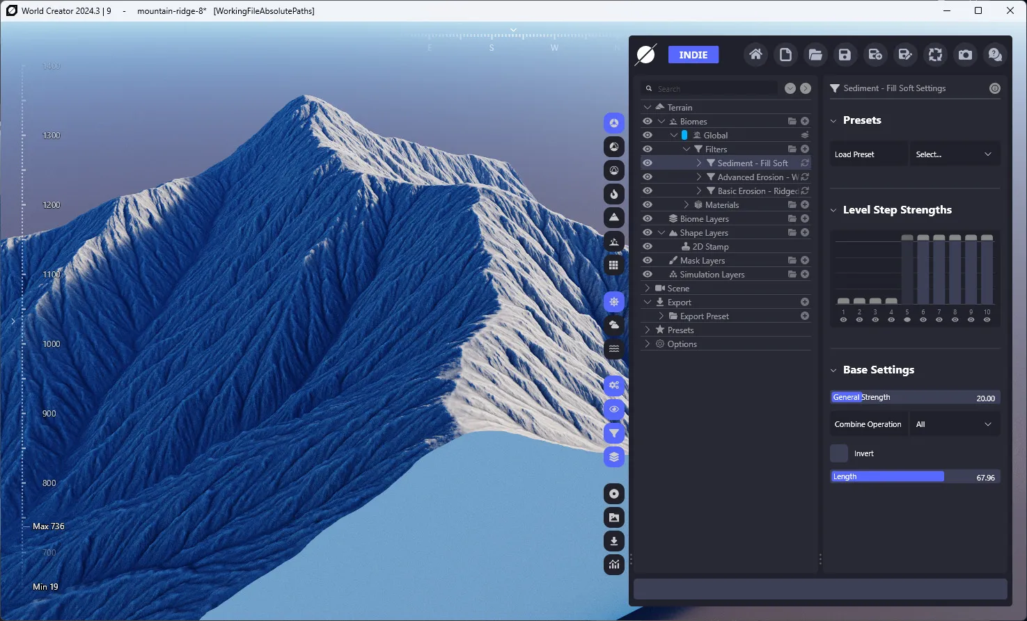
Task: Open the help chat bubble icon
Action: [x=995, y=55]
